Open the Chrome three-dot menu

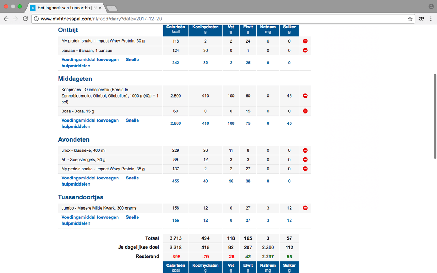tap(431, 19)
